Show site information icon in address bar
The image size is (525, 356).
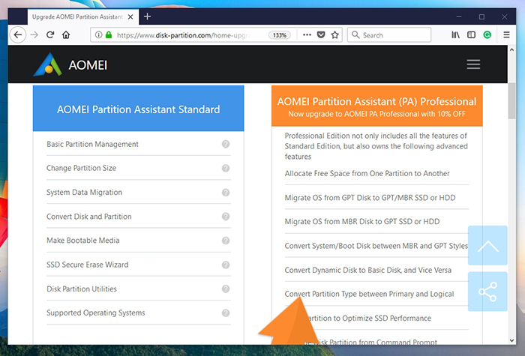point(98,34)
